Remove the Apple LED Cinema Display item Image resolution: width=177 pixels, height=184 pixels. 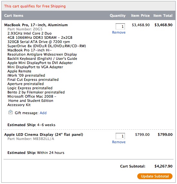click(x=119, y=142)
